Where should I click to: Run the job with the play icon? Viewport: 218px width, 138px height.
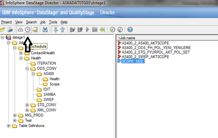click(x=88, y=30)
